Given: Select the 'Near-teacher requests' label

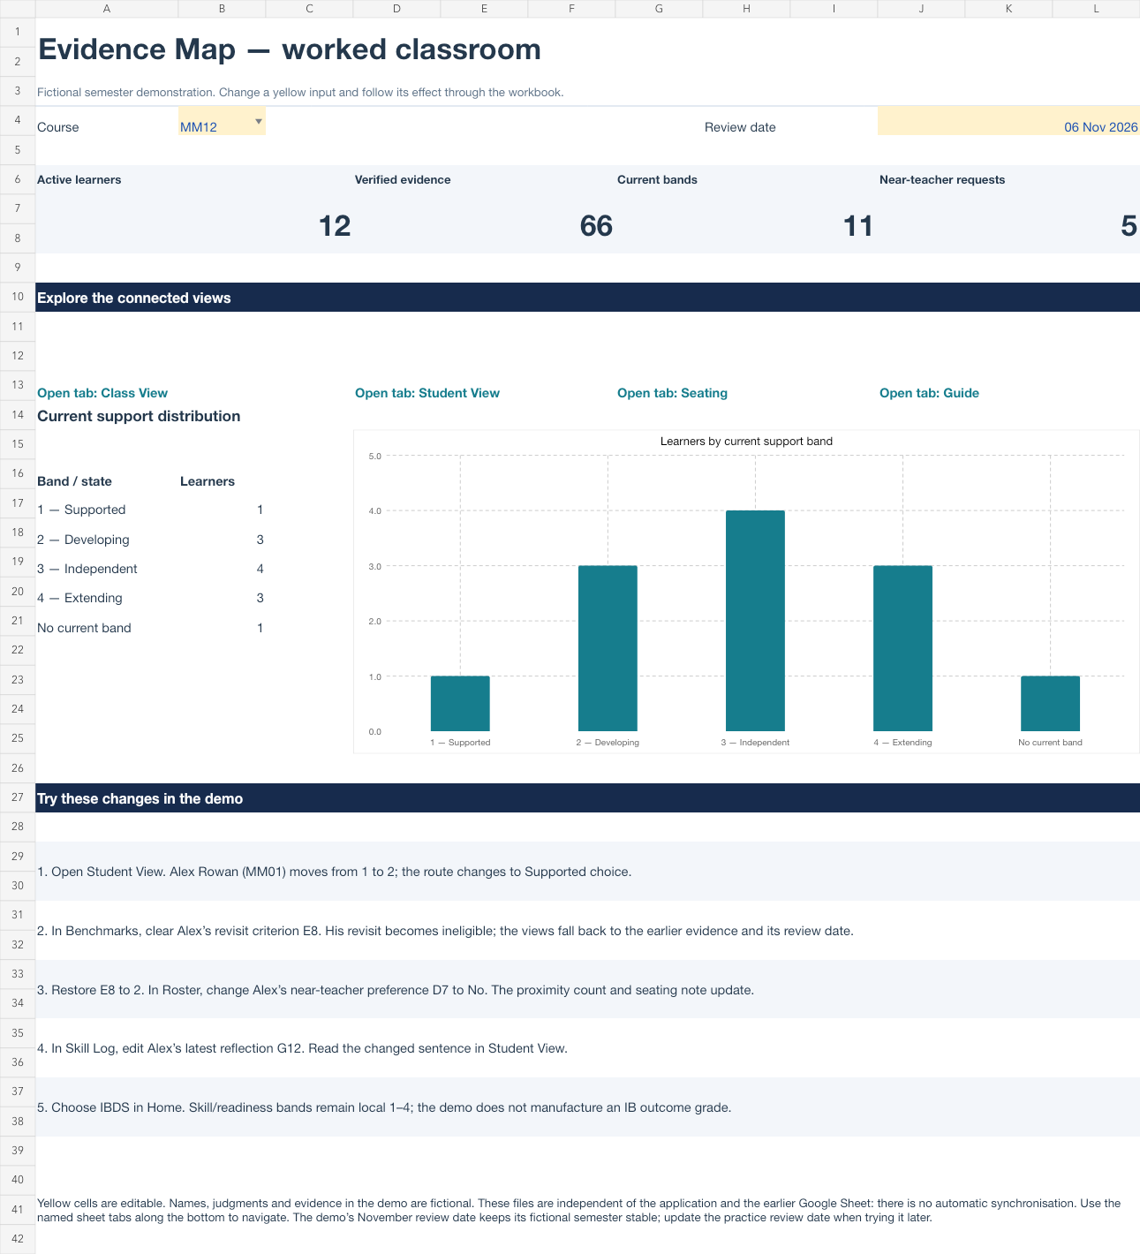Looking at the screenshot, I should (x=942, y=179).
